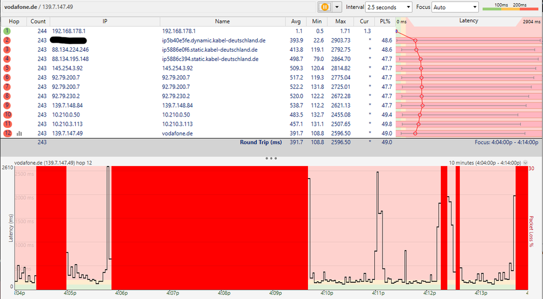Select the red hop 10 circle
Image resolution: width=543 pixels, height=299 pixels.
point(8,115)
